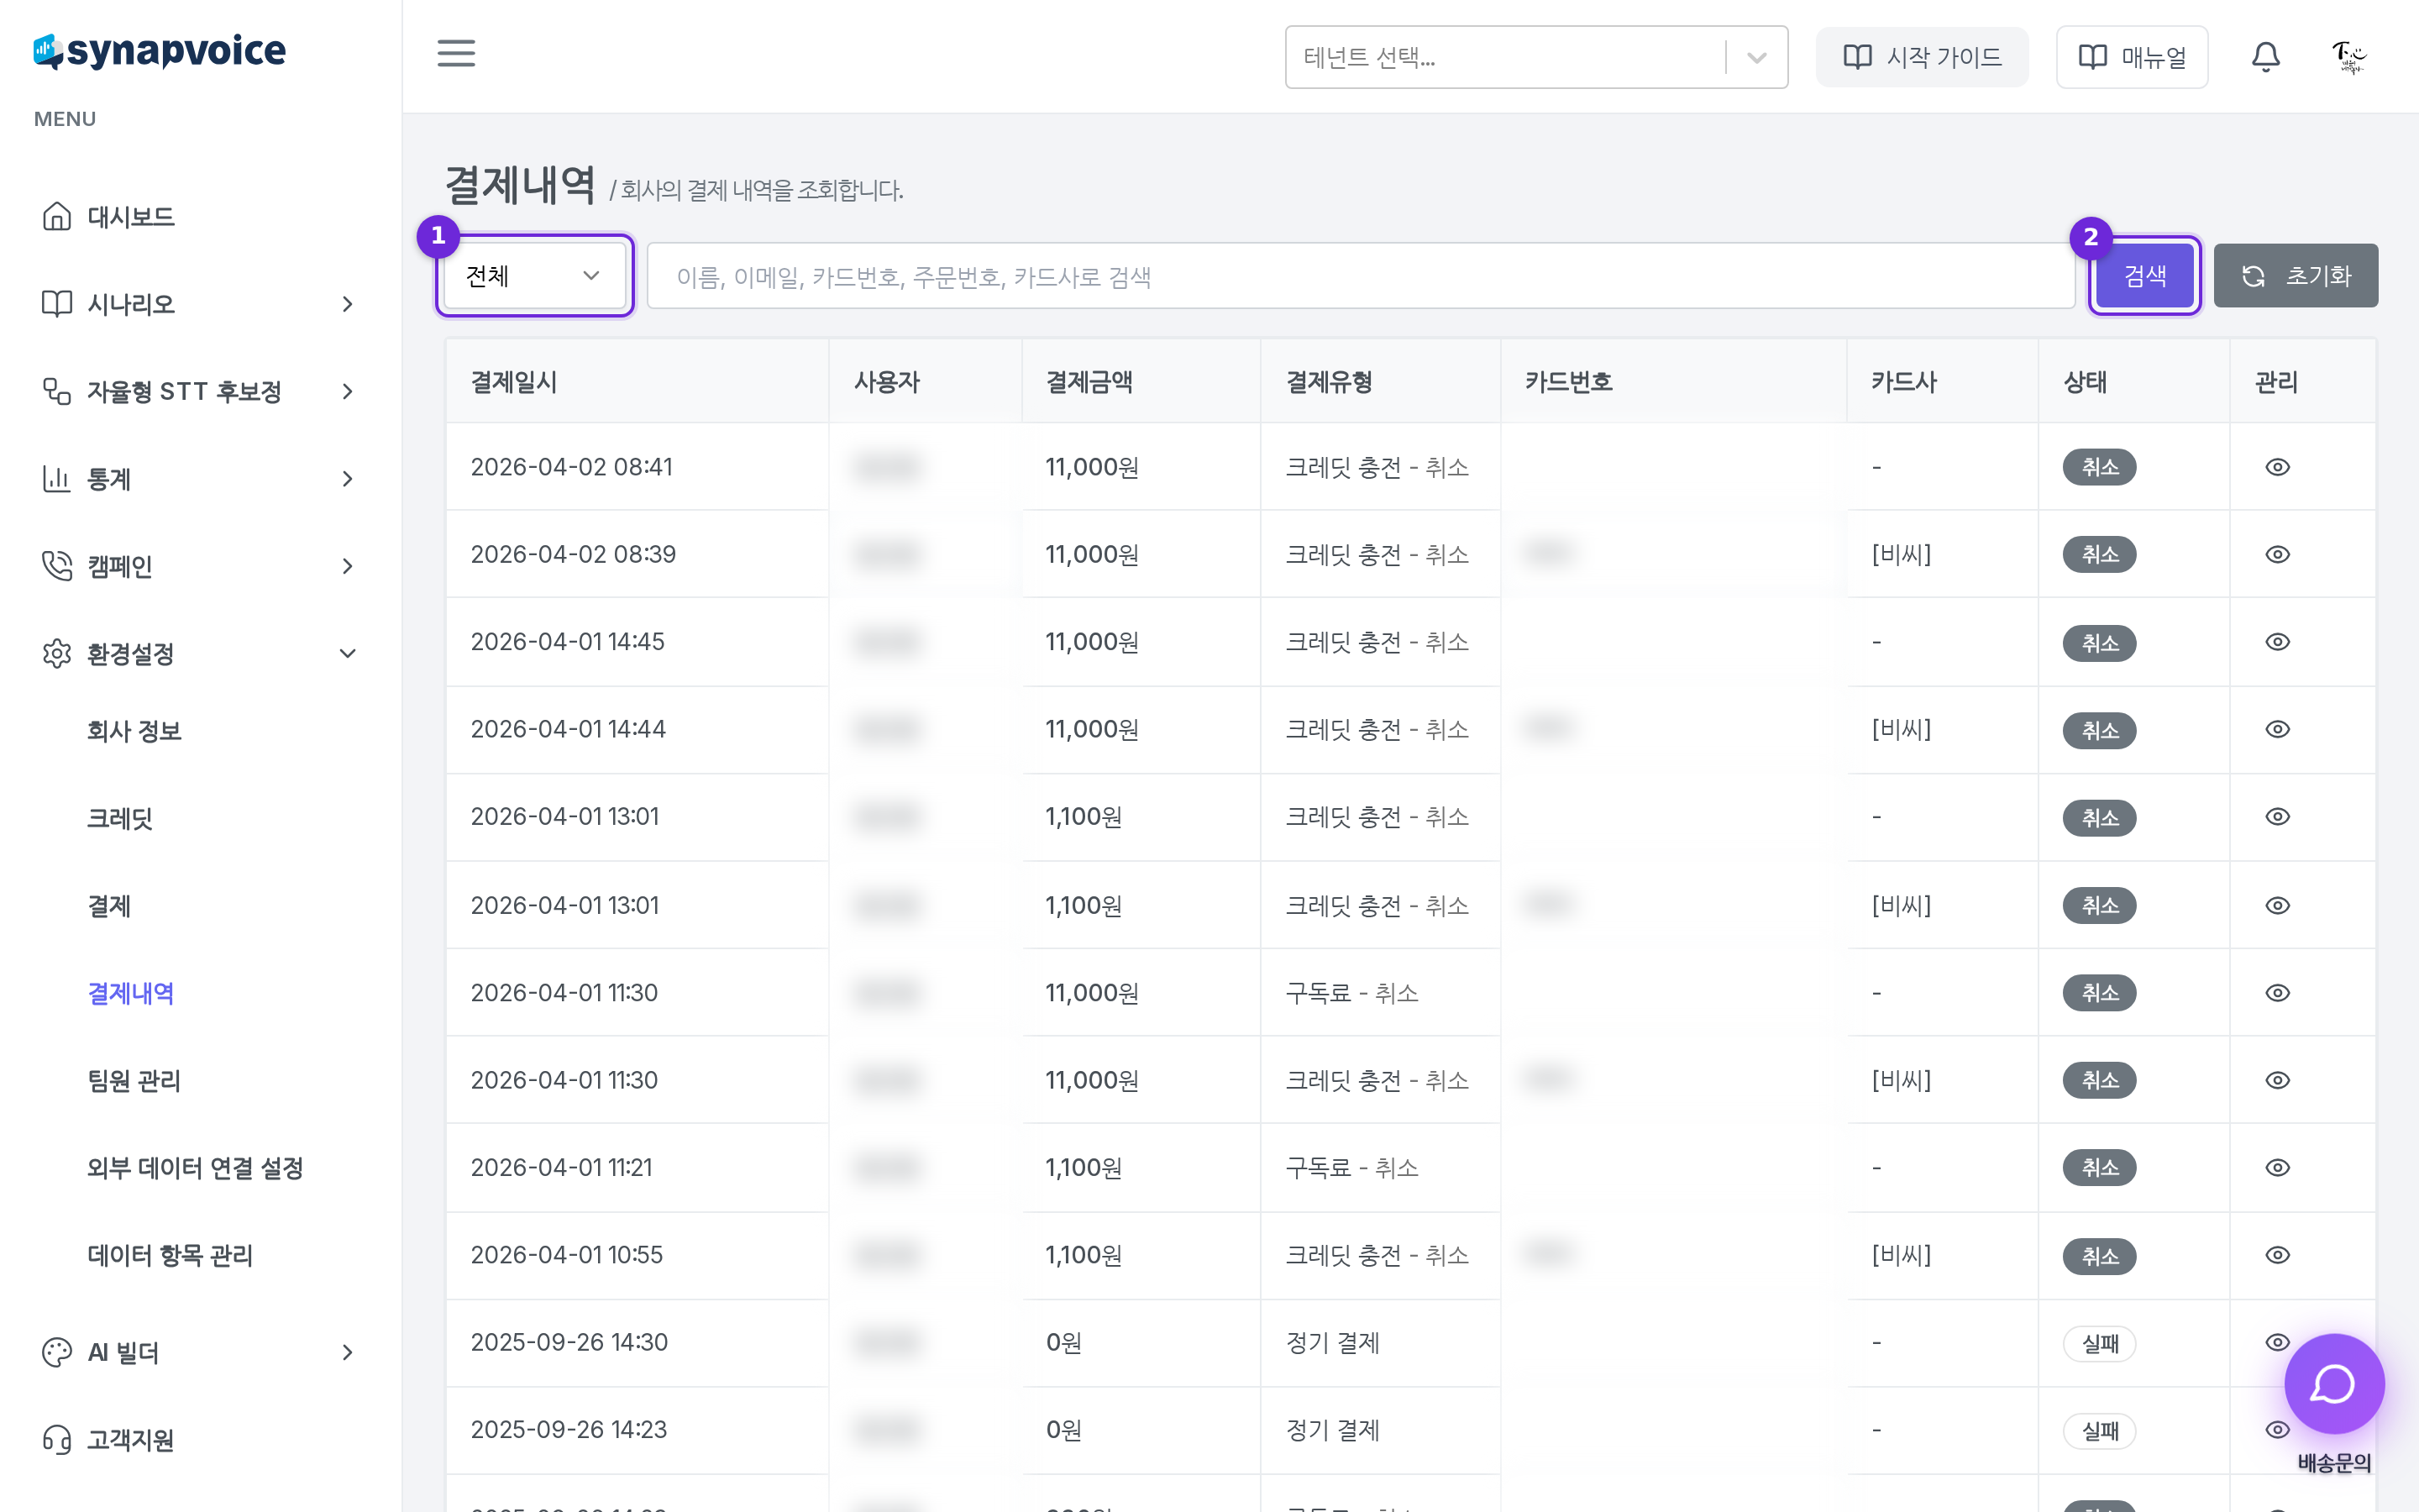Click the 시나리오 book icon
The width and height of the screenshot is (2419, 1512).
click(x=57, y=304)
